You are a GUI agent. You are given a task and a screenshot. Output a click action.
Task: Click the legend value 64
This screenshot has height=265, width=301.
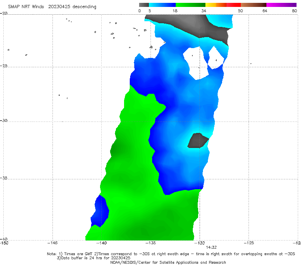tap(265, 11)
